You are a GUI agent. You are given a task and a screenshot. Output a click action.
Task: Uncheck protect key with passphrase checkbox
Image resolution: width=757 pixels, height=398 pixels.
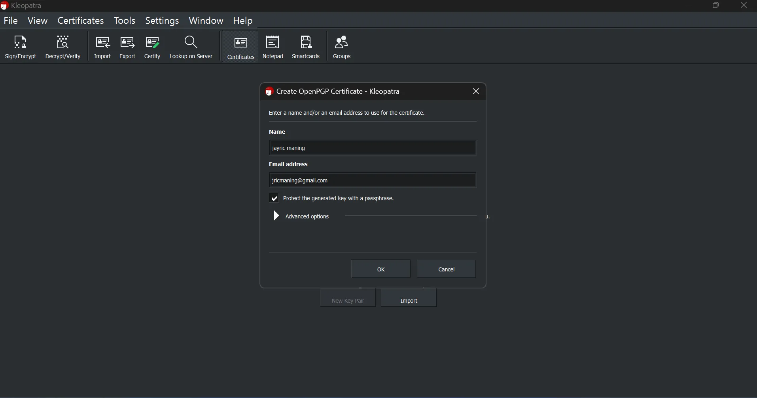point(274,198)
